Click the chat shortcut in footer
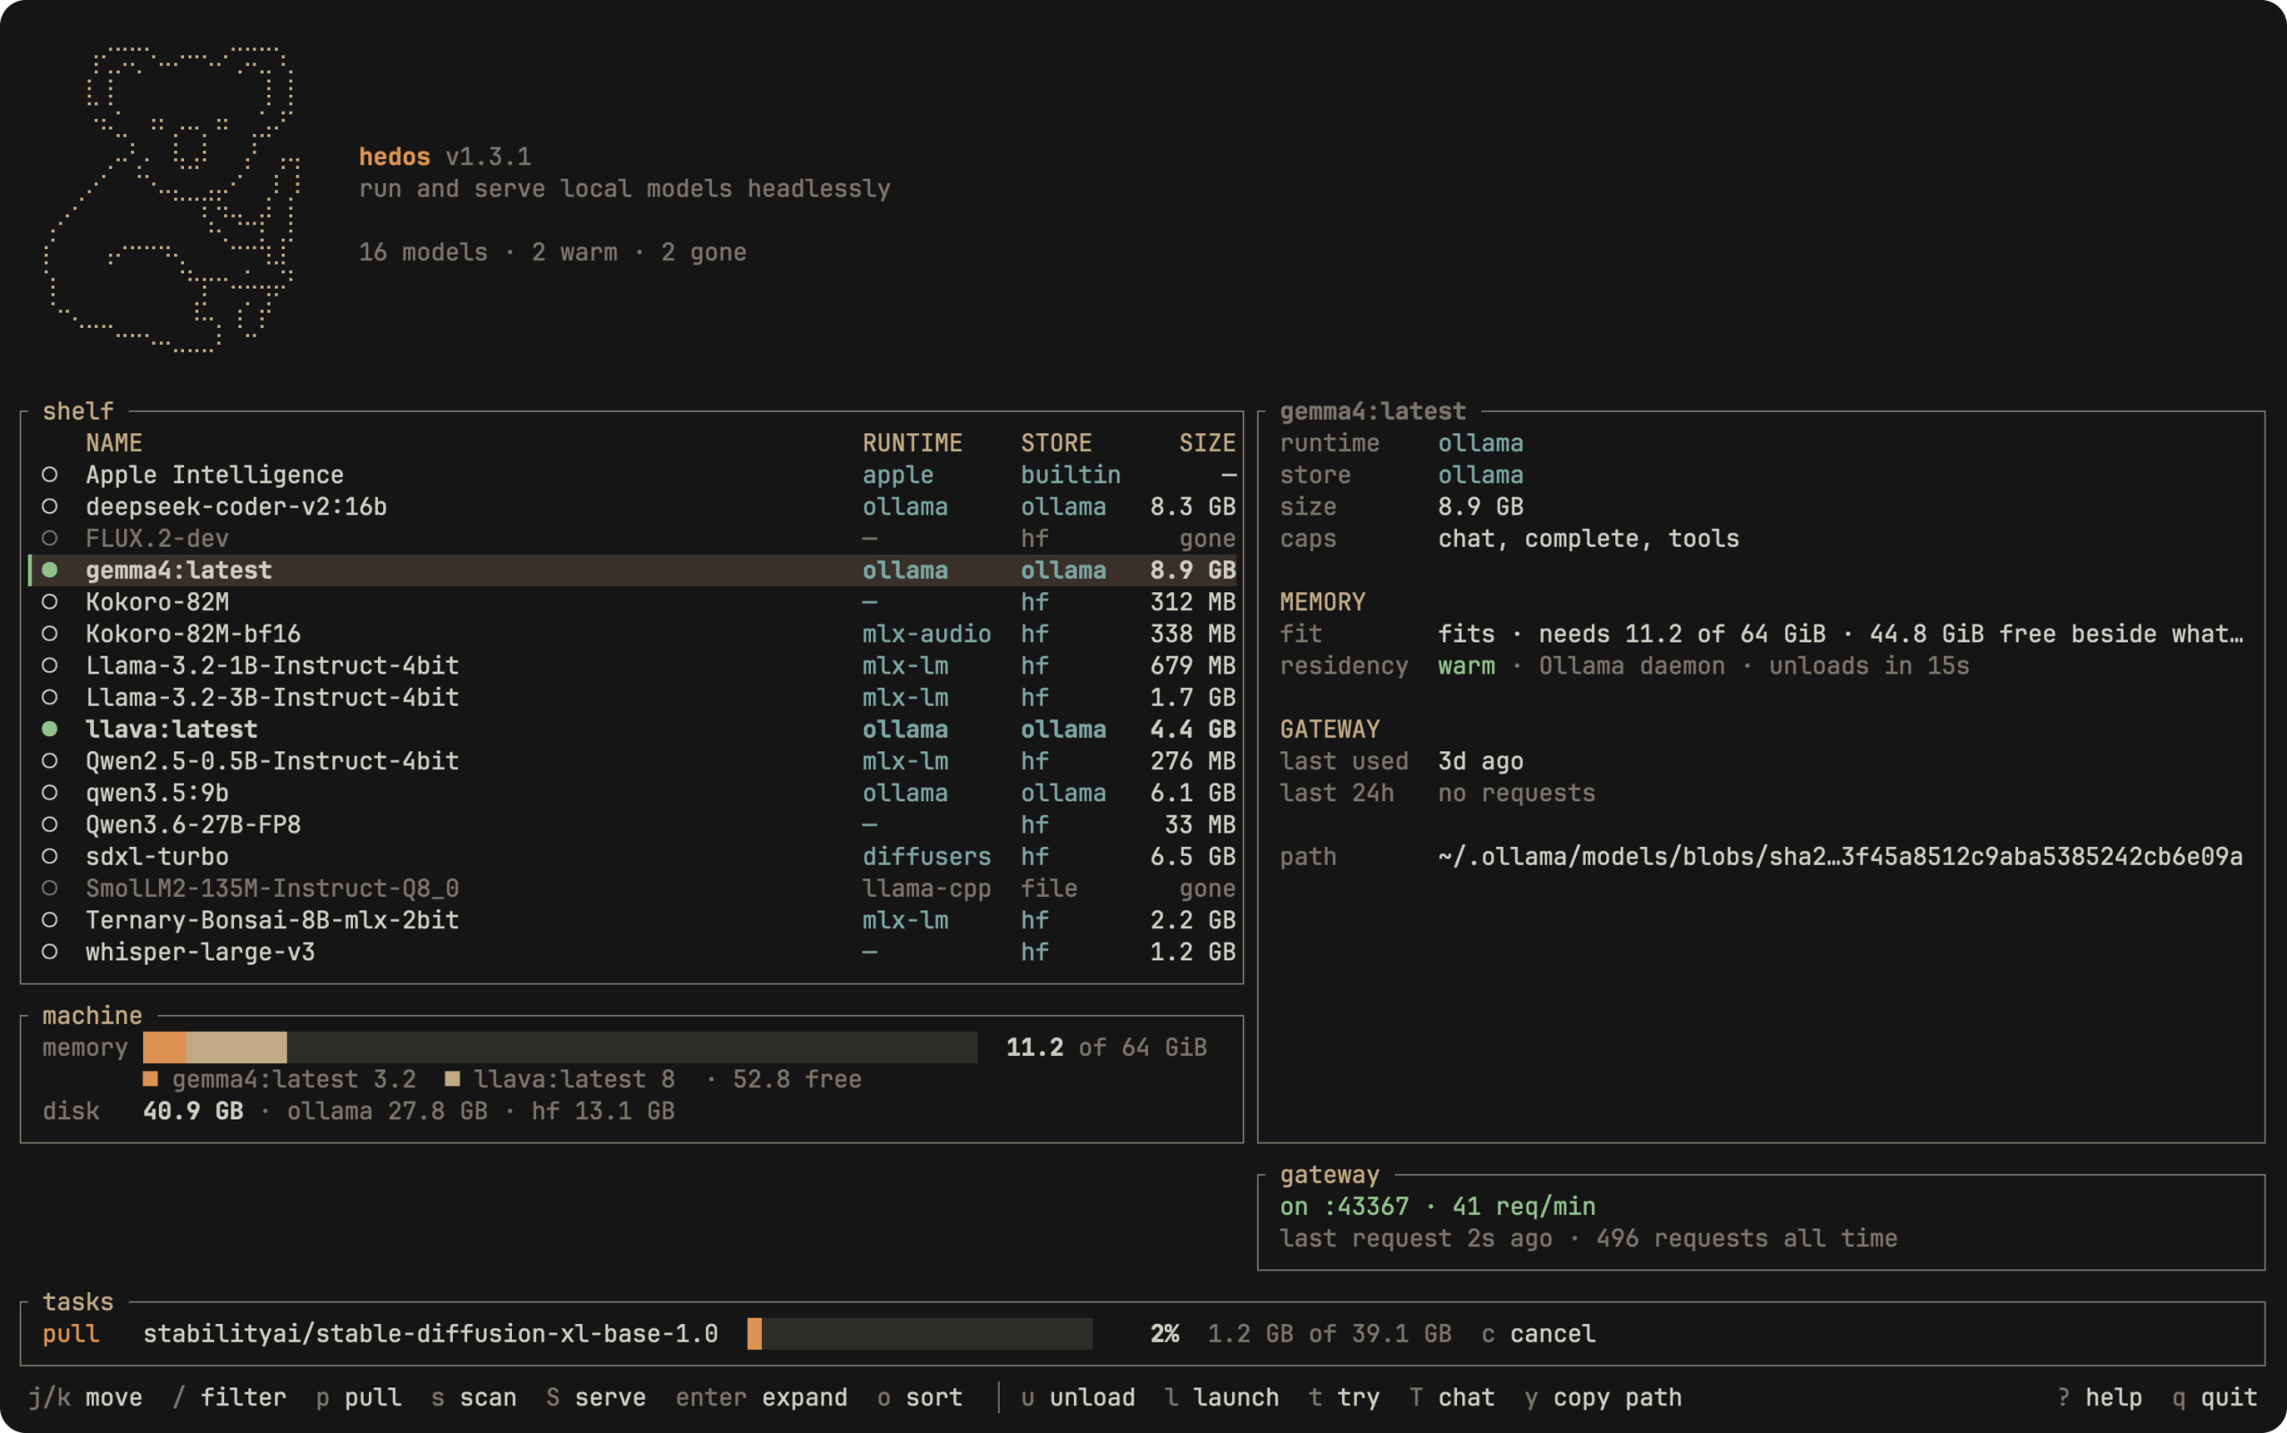The width and height of the screenshot is (2287, 1433). [1452, 1397]
